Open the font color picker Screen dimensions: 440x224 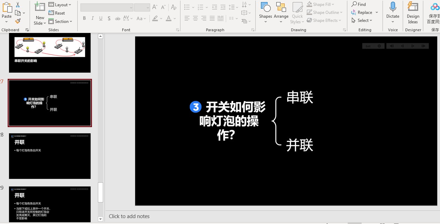click(169, 18)
